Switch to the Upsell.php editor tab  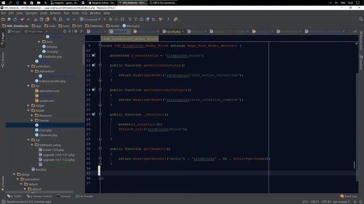(173, 32)
